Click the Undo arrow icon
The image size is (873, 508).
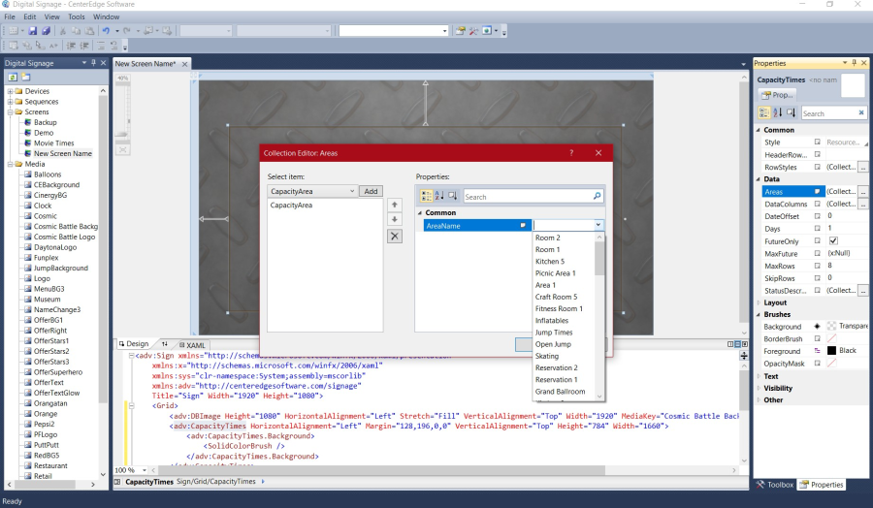[x=105, y=31]
